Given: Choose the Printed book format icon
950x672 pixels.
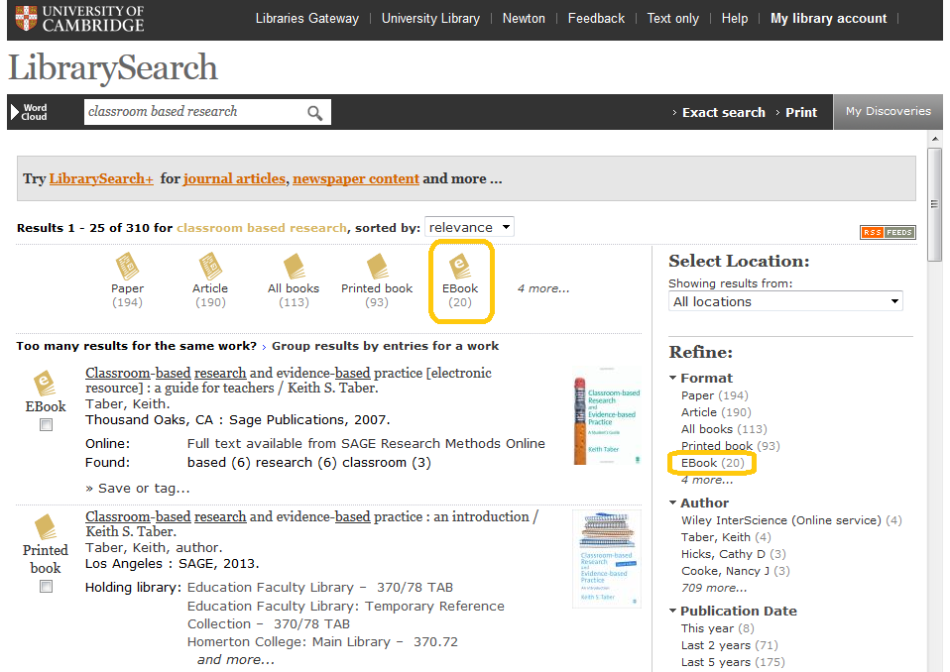Looking at the screenshot, I should [377, 267].
